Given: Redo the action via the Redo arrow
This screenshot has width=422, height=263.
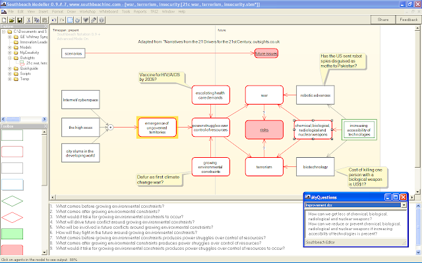Looking at the screenshot, I should click(62, 20).
